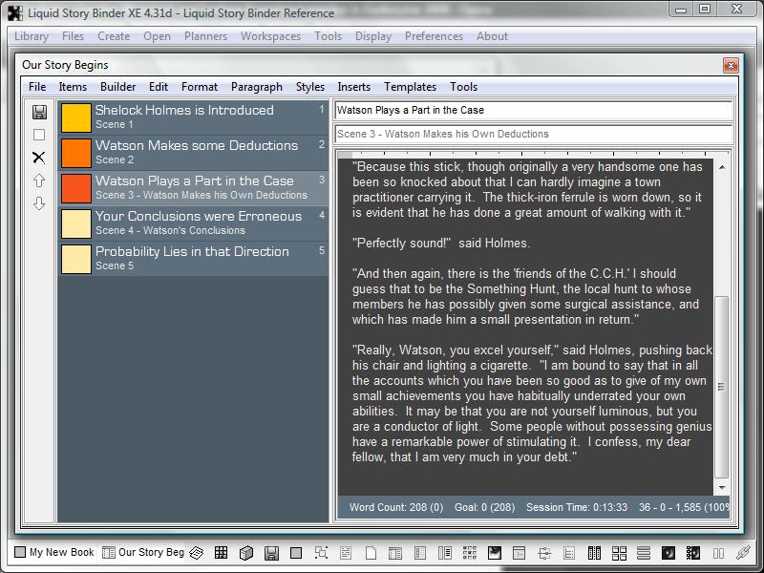Image resolution: width=764 pixels, height=573 pixels.
Task: Click the floppy disk icon in the bottom toolbar
Action: pos(271,553)
